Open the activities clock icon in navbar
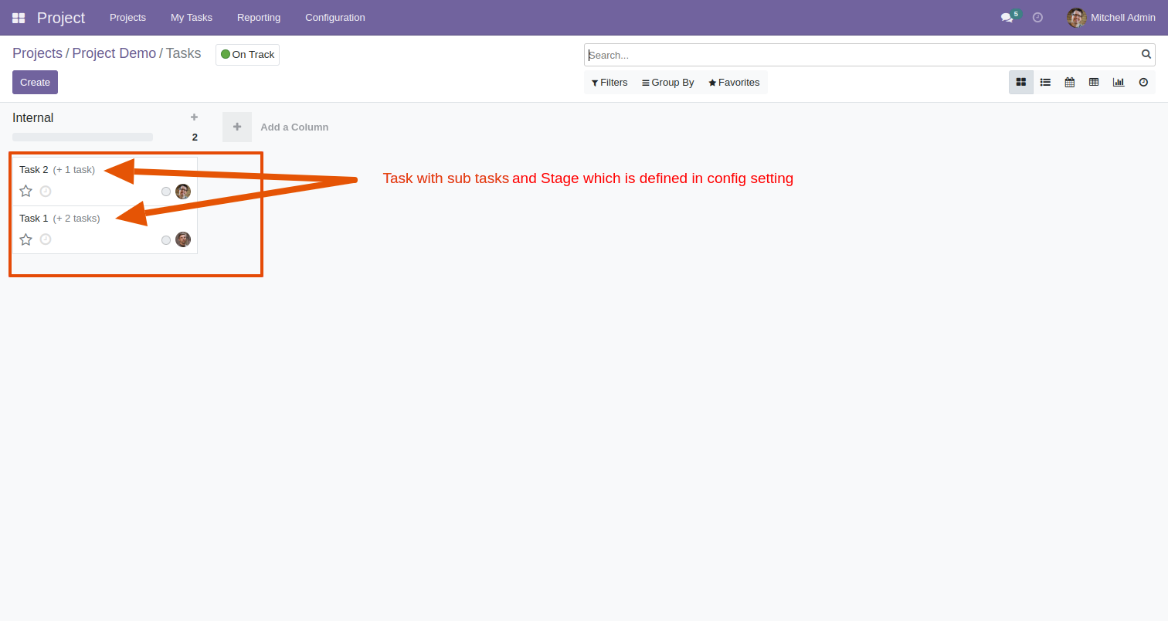1168x621 pixels. point(1037,17)
